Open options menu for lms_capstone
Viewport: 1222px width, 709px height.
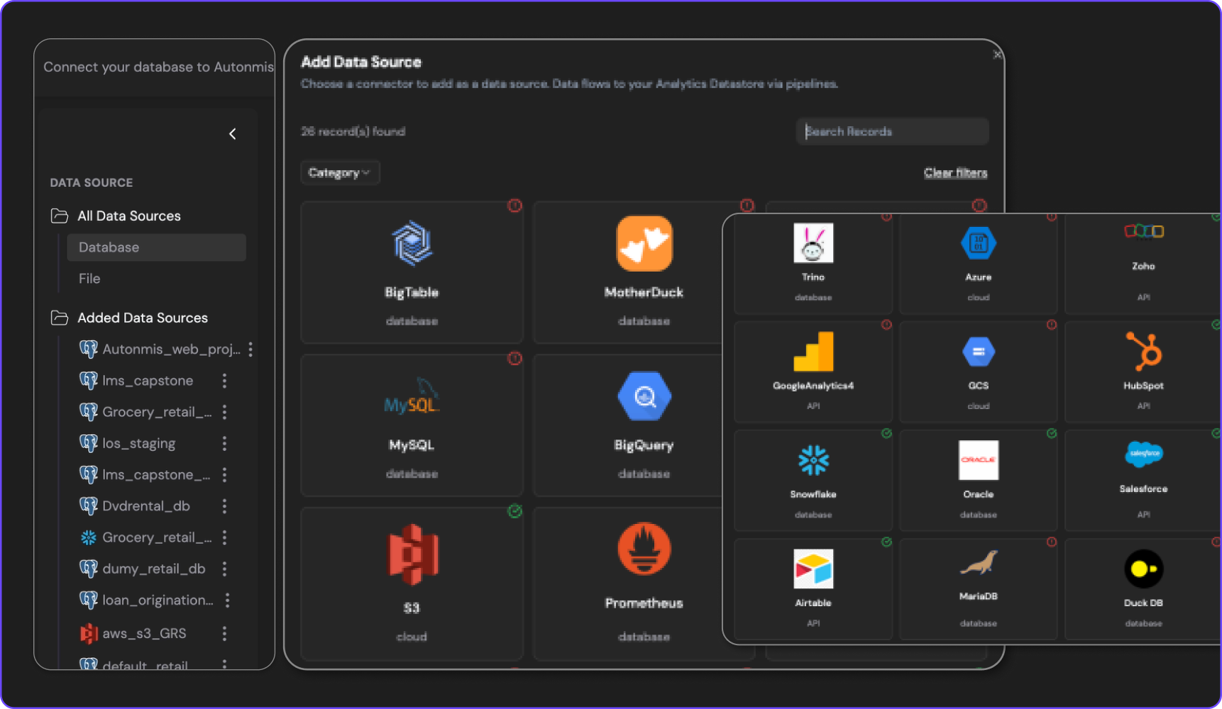224,381
